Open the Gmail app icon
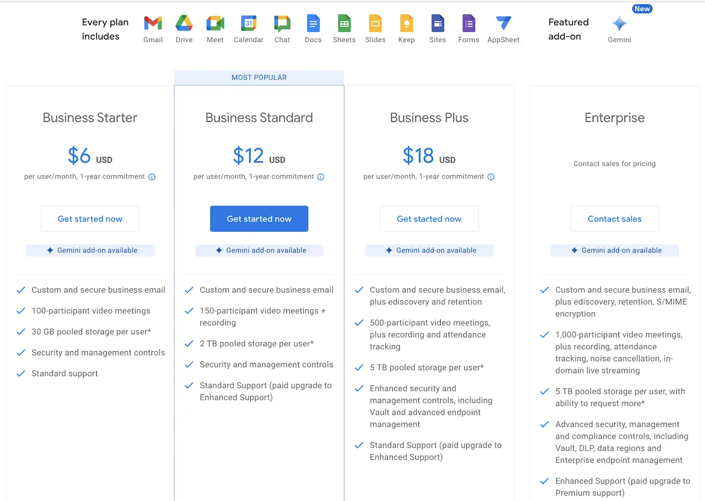705x501 pixels. click(153, 24)
